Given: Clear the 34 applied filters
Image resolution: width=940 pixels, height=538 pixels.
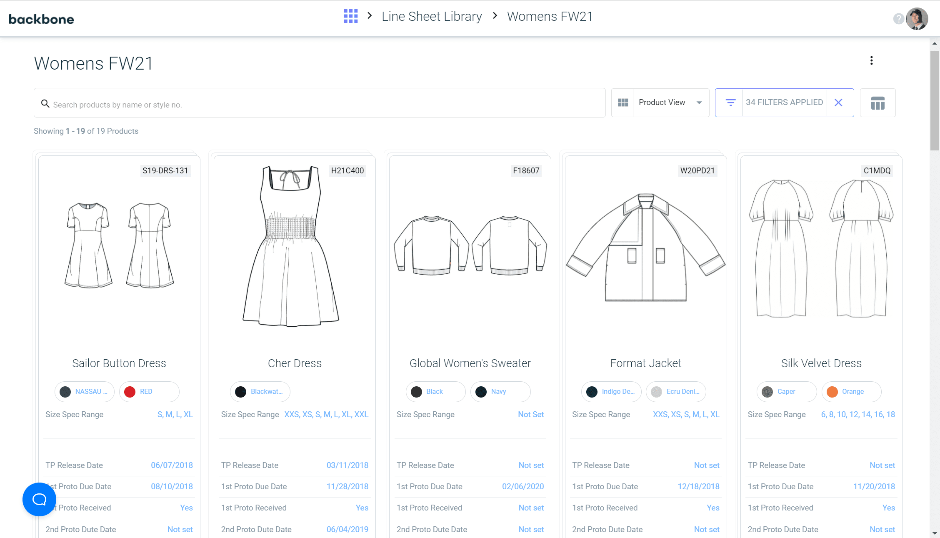Looking at the screenshot, I should click(x=838, y=103).
